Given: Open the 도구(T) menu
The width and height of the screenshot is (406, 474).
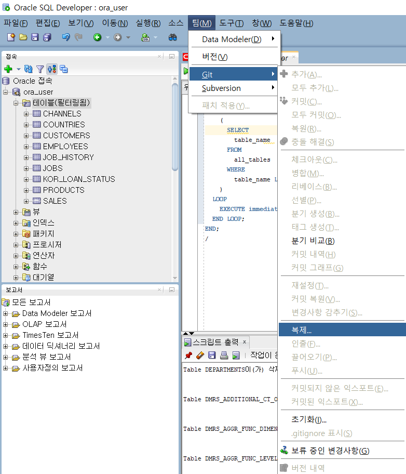Looking at the screenshot, I should click(232, 23).
